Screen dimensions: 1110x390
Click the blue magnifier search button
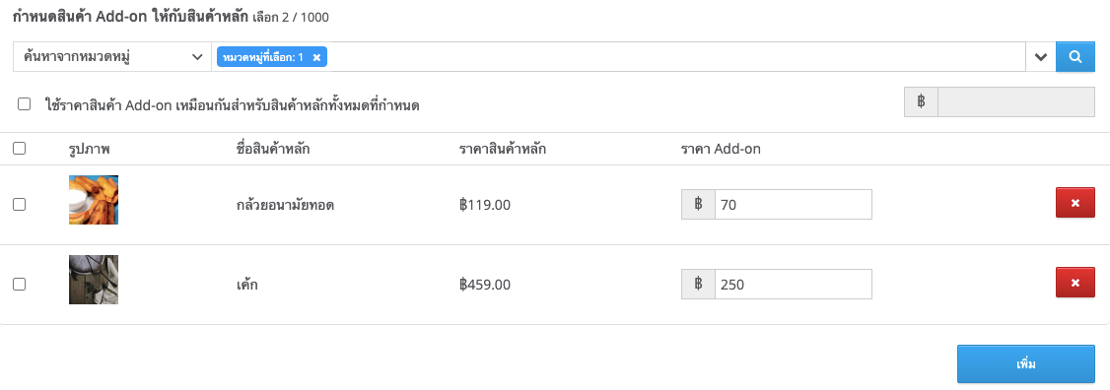click(1075, 56)
